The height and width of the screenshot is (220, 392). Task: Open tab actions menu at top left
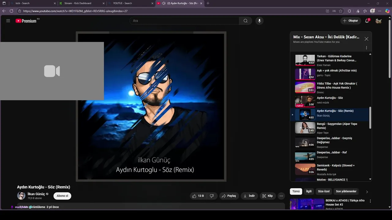pos(4,3)
